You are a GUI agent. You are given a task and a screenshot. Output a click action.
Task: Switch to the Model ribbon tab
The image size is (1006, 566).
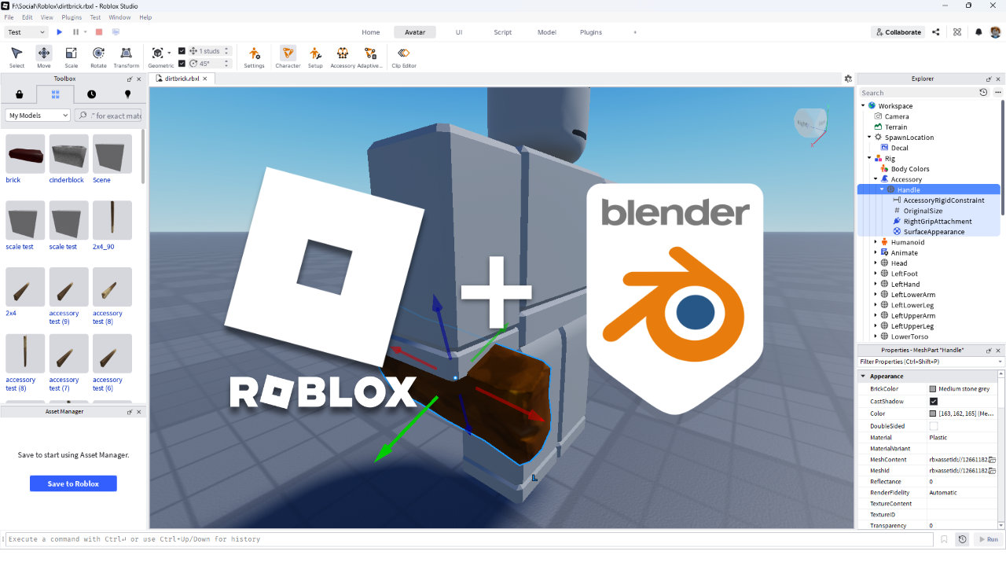point(547,32)
